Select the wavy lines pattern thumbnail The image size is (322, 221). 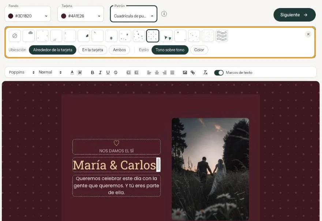pos(222,36)
